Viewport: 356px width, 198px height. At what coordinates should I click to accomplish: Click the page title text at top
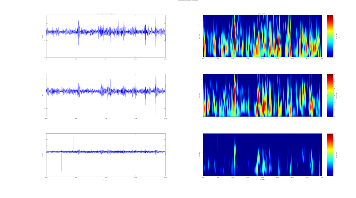point(188,0)
